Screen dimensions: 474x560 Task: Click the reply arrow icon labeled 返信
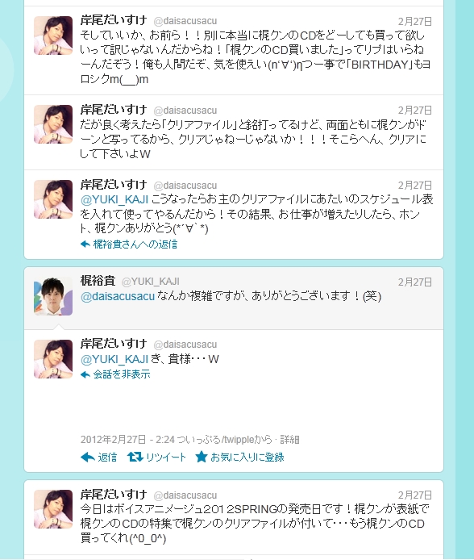click(x=87, y=457)
